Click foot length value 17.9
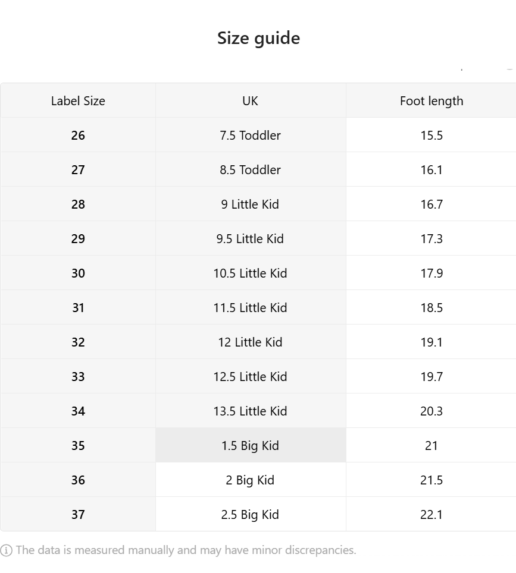Viewport: 516px width, 573px height. 431,273
